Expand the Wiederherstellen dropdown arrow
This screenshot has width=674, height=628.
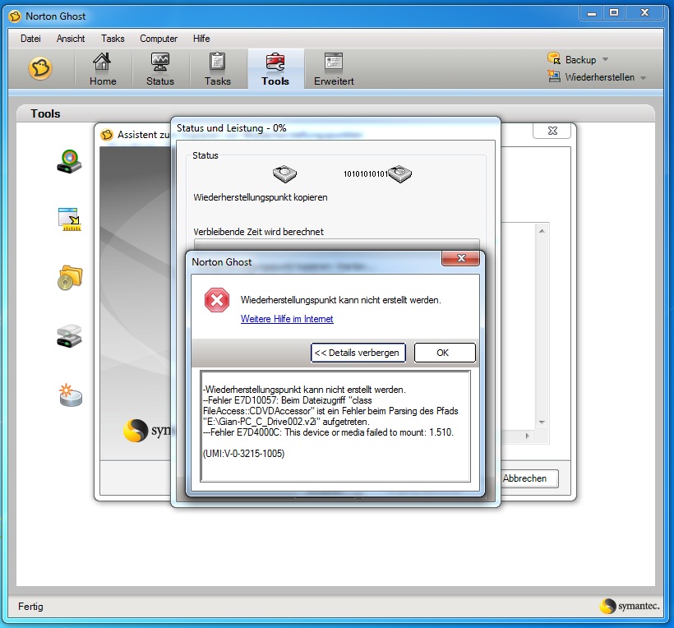click(x=644, y=78)
